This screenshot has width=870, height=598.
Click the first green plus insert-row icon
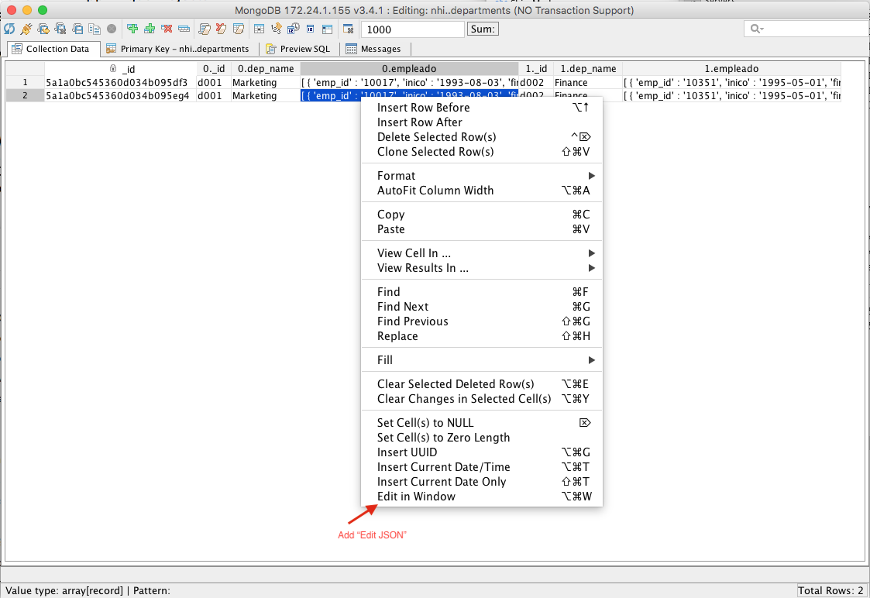tap(132, 29)
